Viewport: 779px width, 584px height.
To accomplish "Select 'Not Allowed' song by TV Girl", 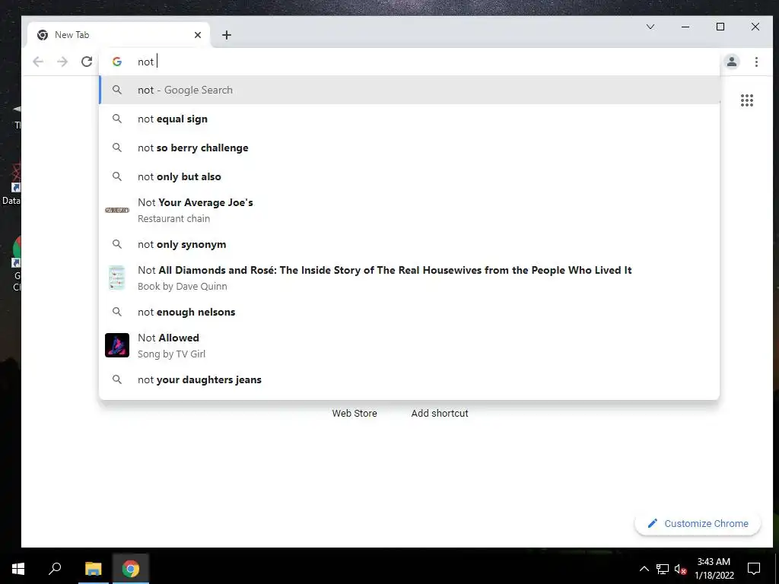I will tap(409, 345).
